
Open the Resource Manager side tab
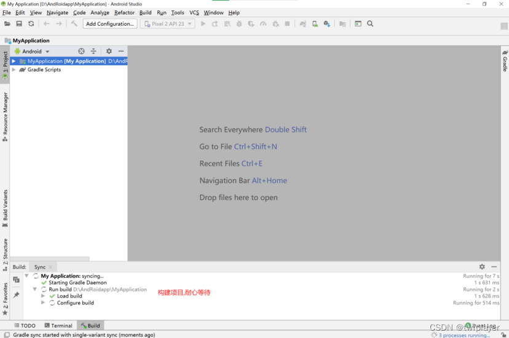click(5, 117)
